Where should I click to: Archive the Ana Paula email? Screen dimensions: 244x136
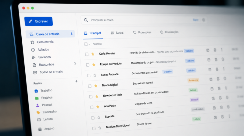(x=213, y=98)
